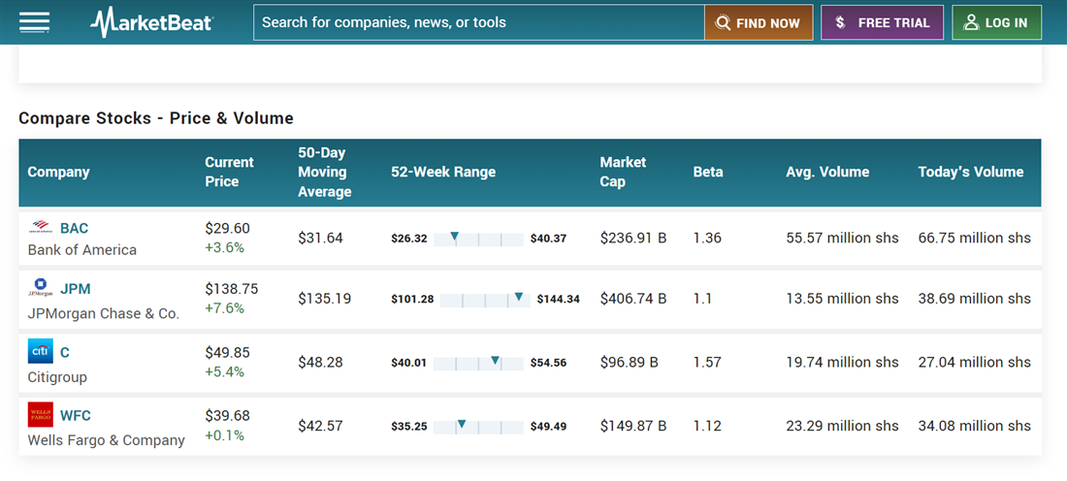Click the user icon in Log In

[x=971, y=23]
